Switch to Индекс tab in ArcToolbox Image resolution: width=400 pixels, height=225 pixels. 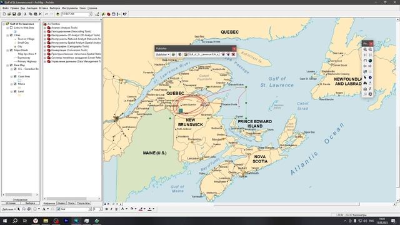tap(61, 203)
